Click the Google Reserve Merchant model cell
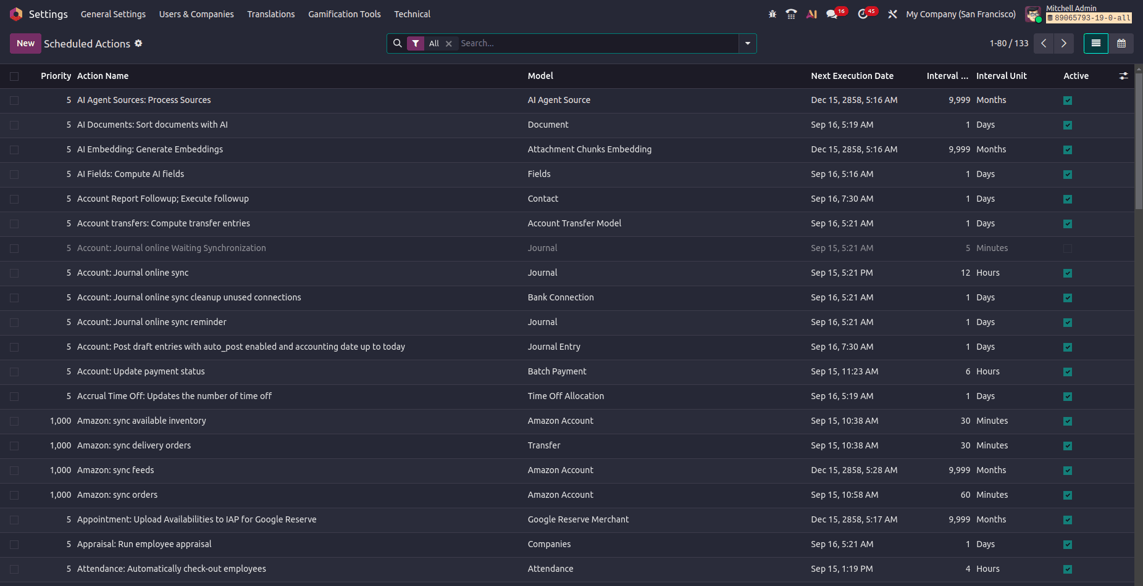The width and height of the screenshot is (1143, 586). pos(579,519)
